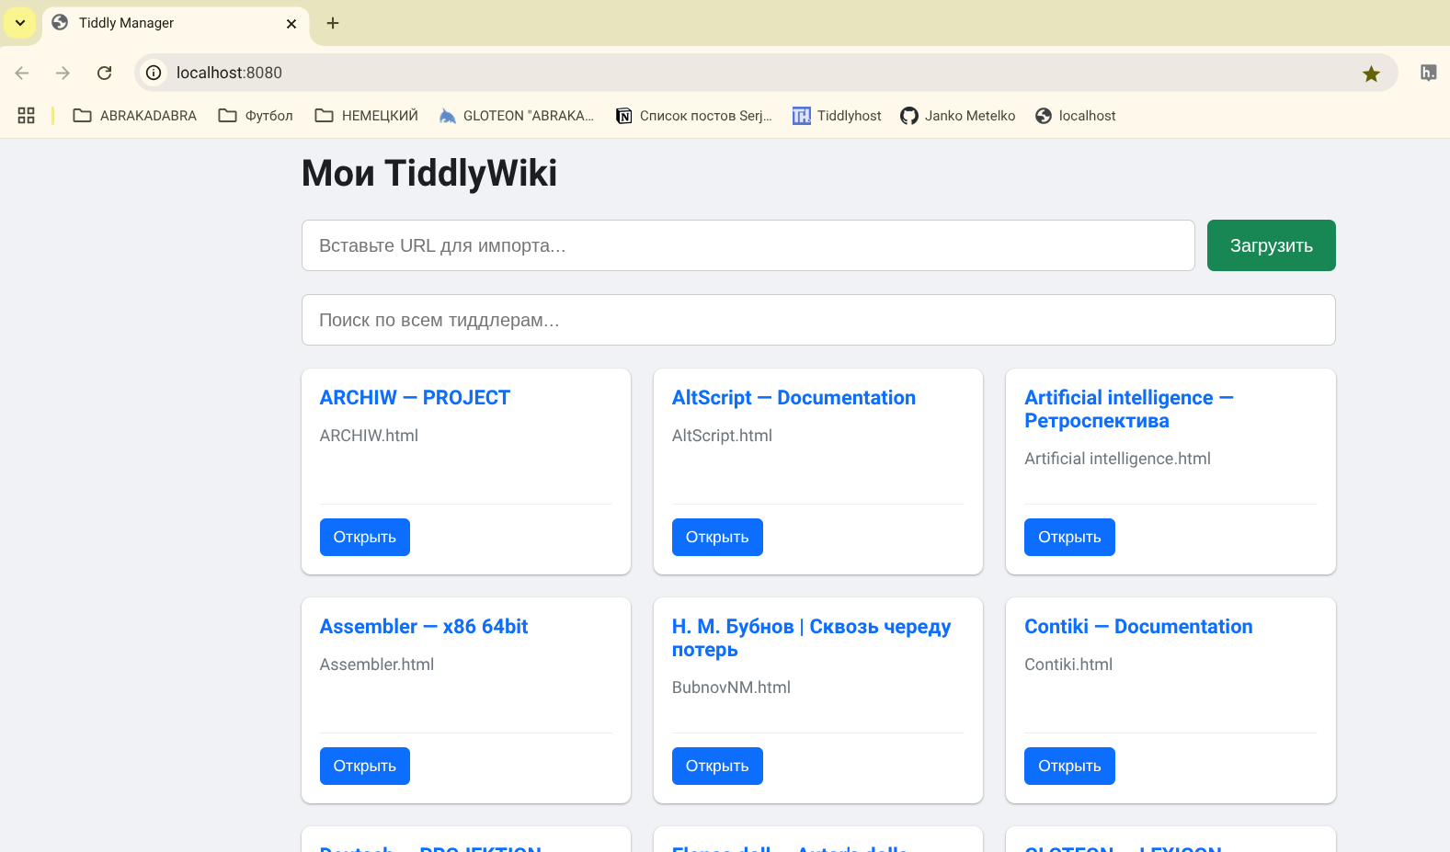Click Открыть on the Assembler card

[x=365, y=767]
